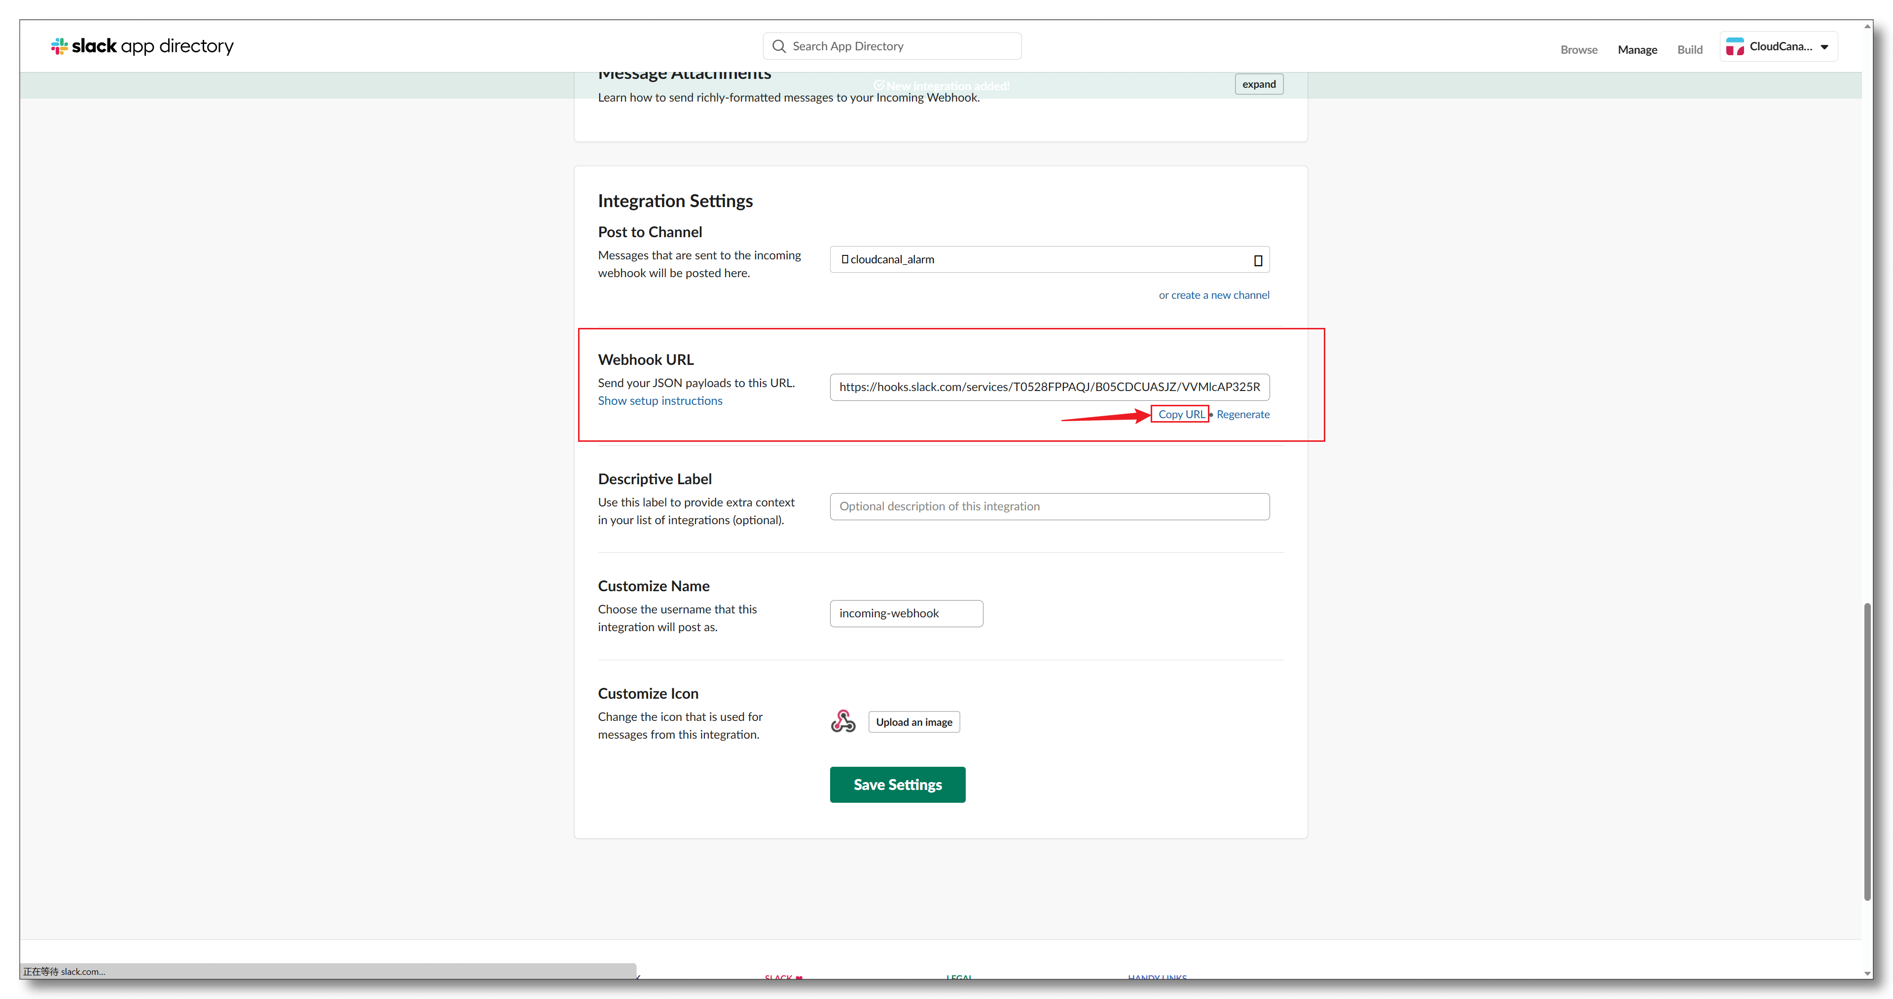1893x999 pixels.
Task: Regenerate the webhook URL
Action: (x=1242, y=414)
